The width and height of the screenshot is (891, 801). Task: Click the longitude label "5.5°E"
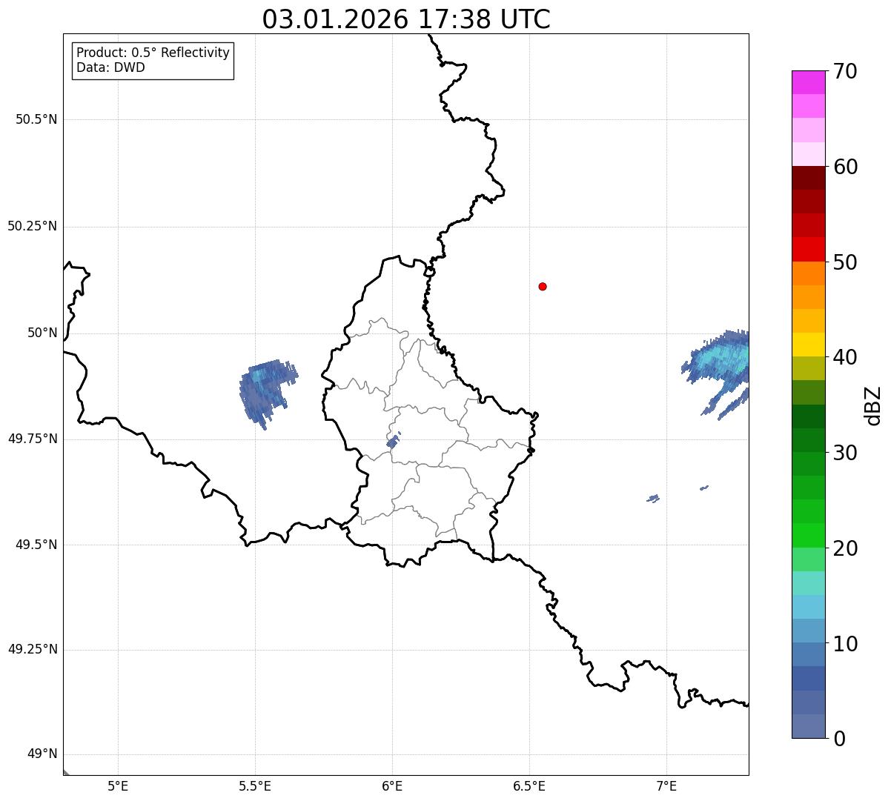pos(255,785)
